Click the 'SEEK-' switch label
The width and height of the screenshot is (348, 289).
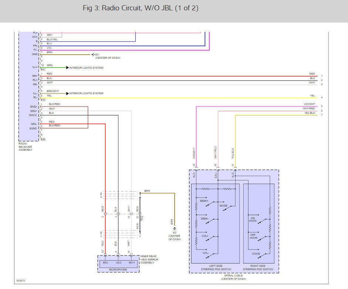pyautogui.click(x=205, y=219)
